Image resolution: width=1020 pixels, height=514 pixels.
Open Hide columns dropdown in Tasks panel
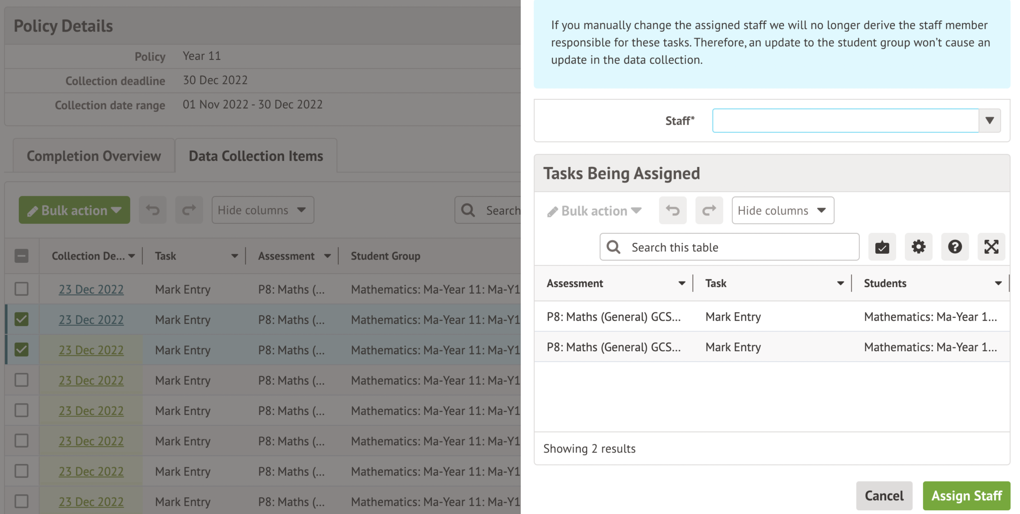pyautogui.click(x=783, y=210)
